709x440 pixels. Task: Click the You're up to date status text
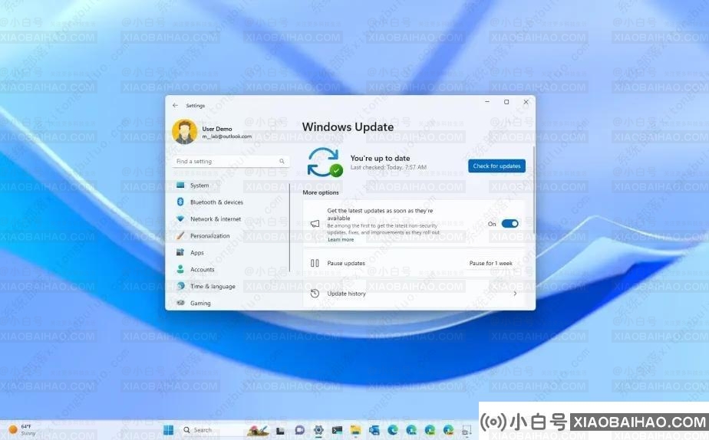(x=380, y=158)
